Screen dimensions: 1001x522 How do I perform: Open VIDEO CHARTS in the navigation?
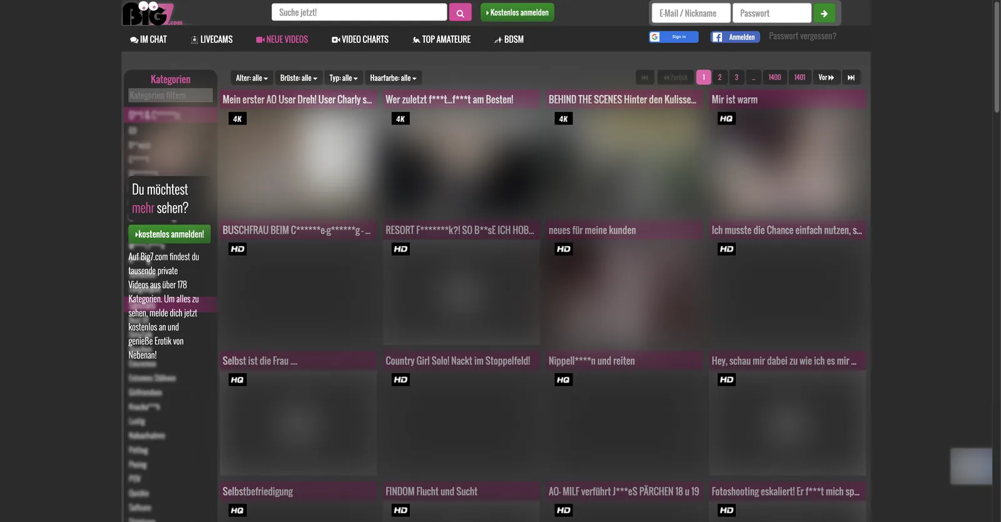click(x=360, y=39)
